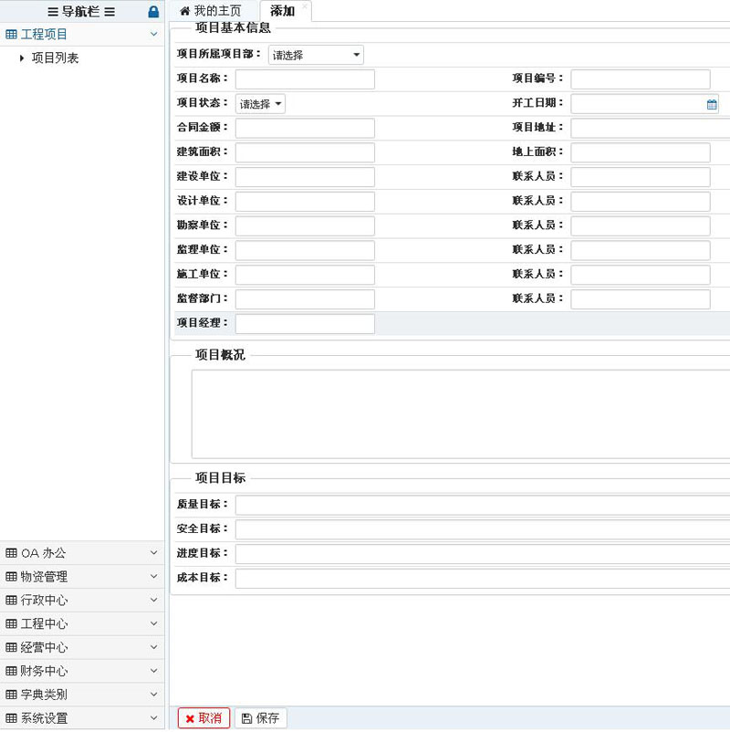Image resolution: width=730 pixels, height=732 pixels.
Task: Open the 经营中心 navigation menu
Action: pos(82,647)
